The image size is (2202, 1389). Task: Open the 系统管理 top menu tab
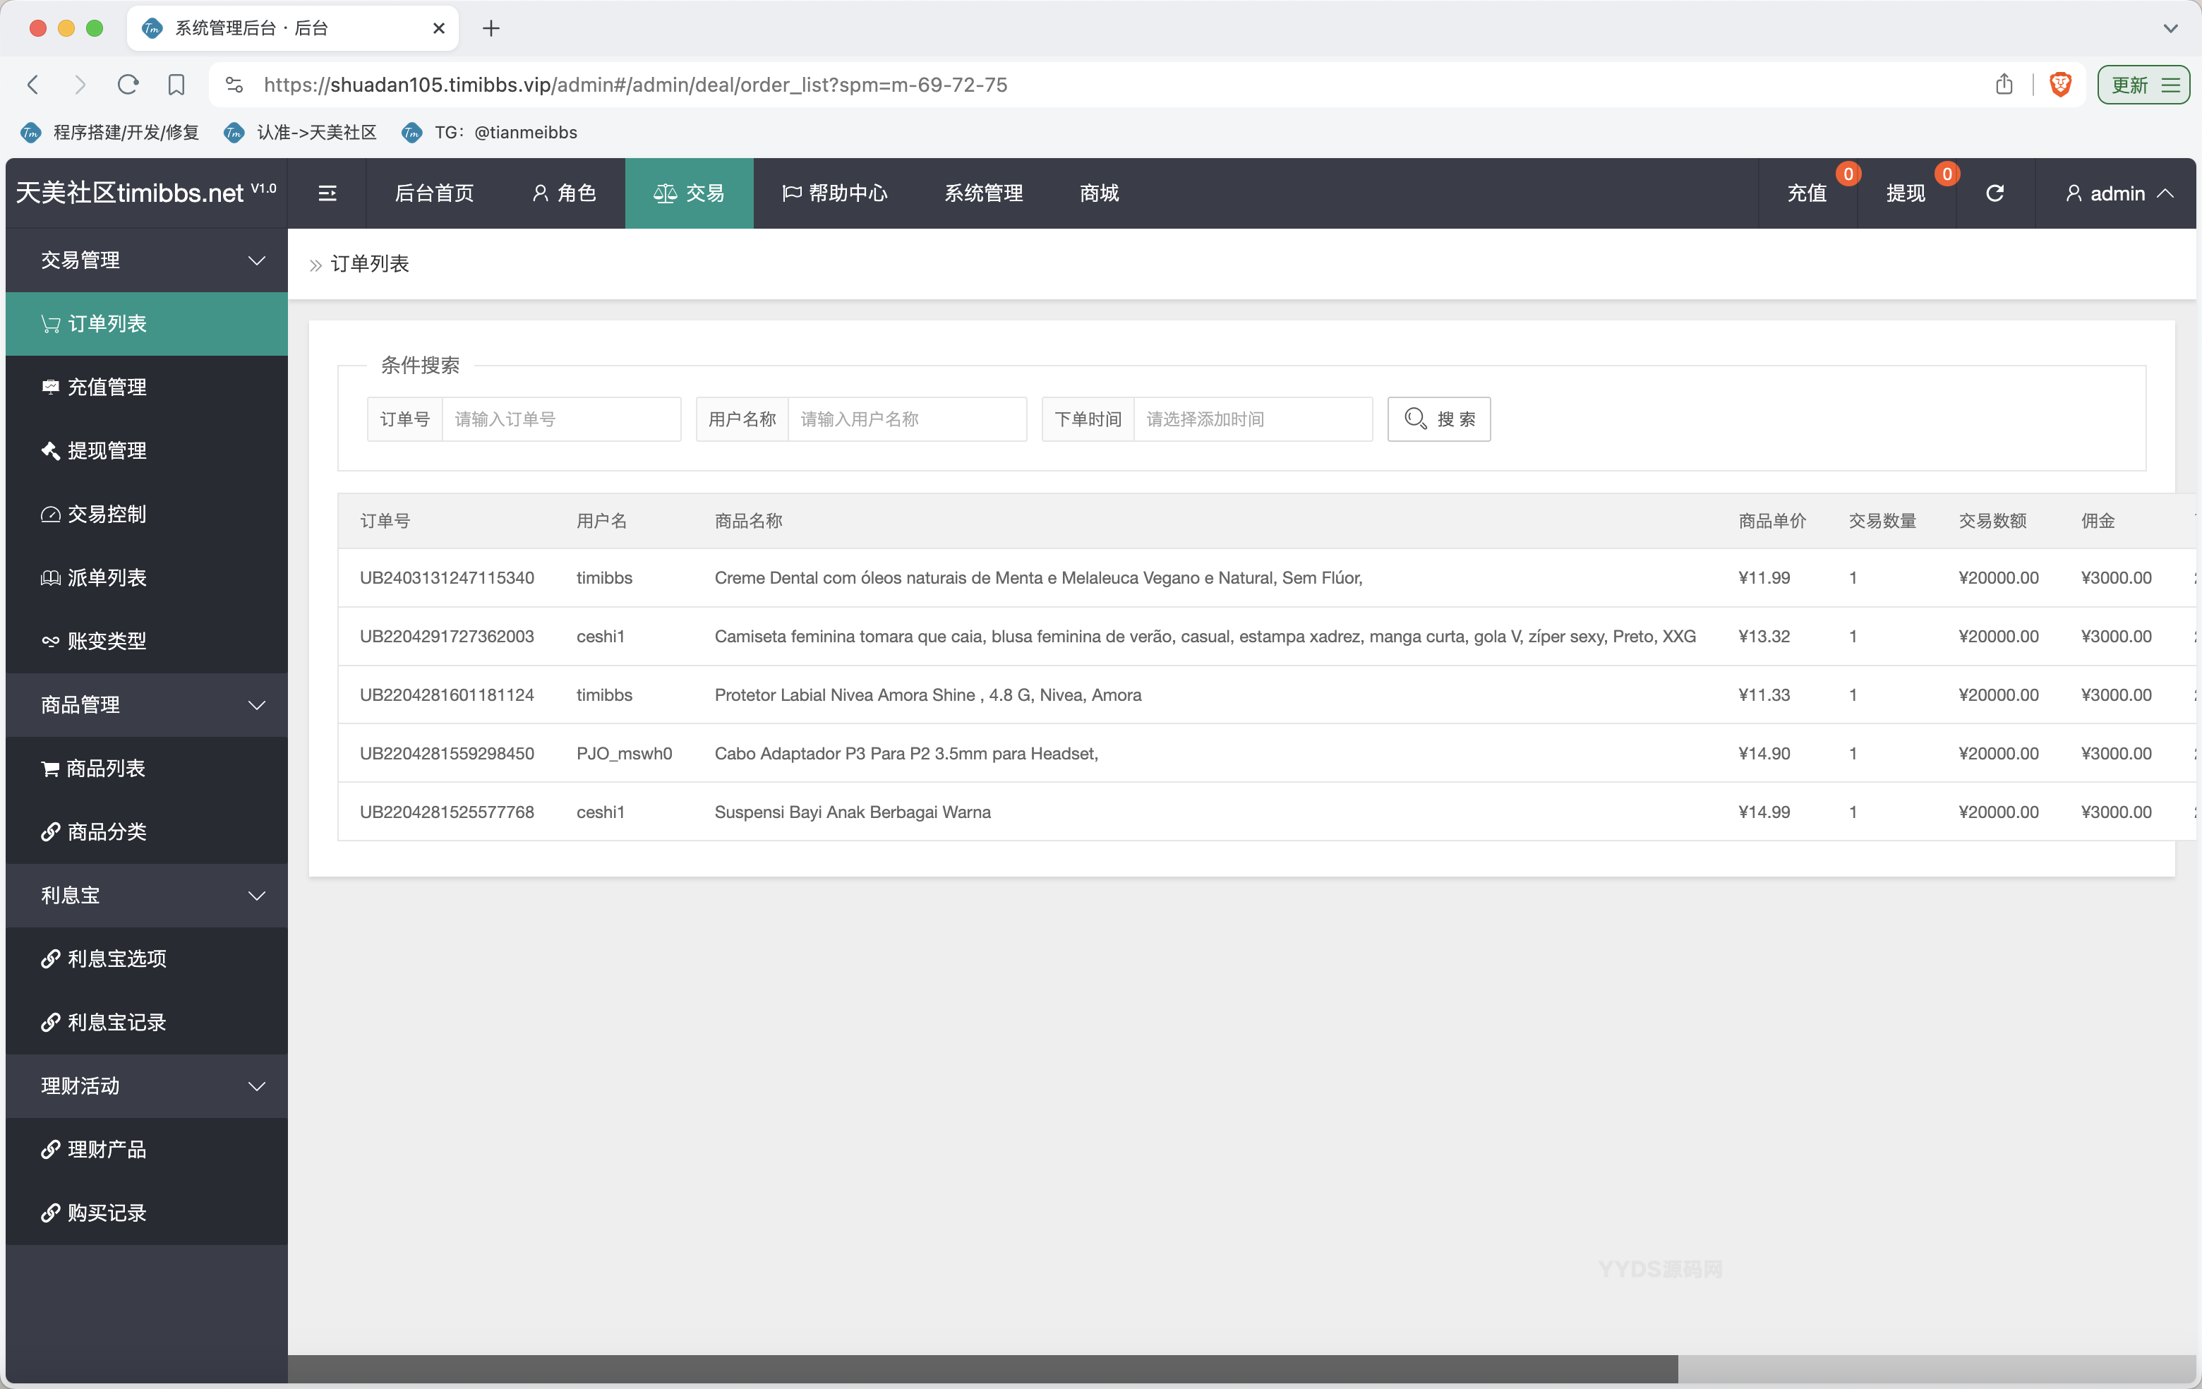(x=983, y=193)
